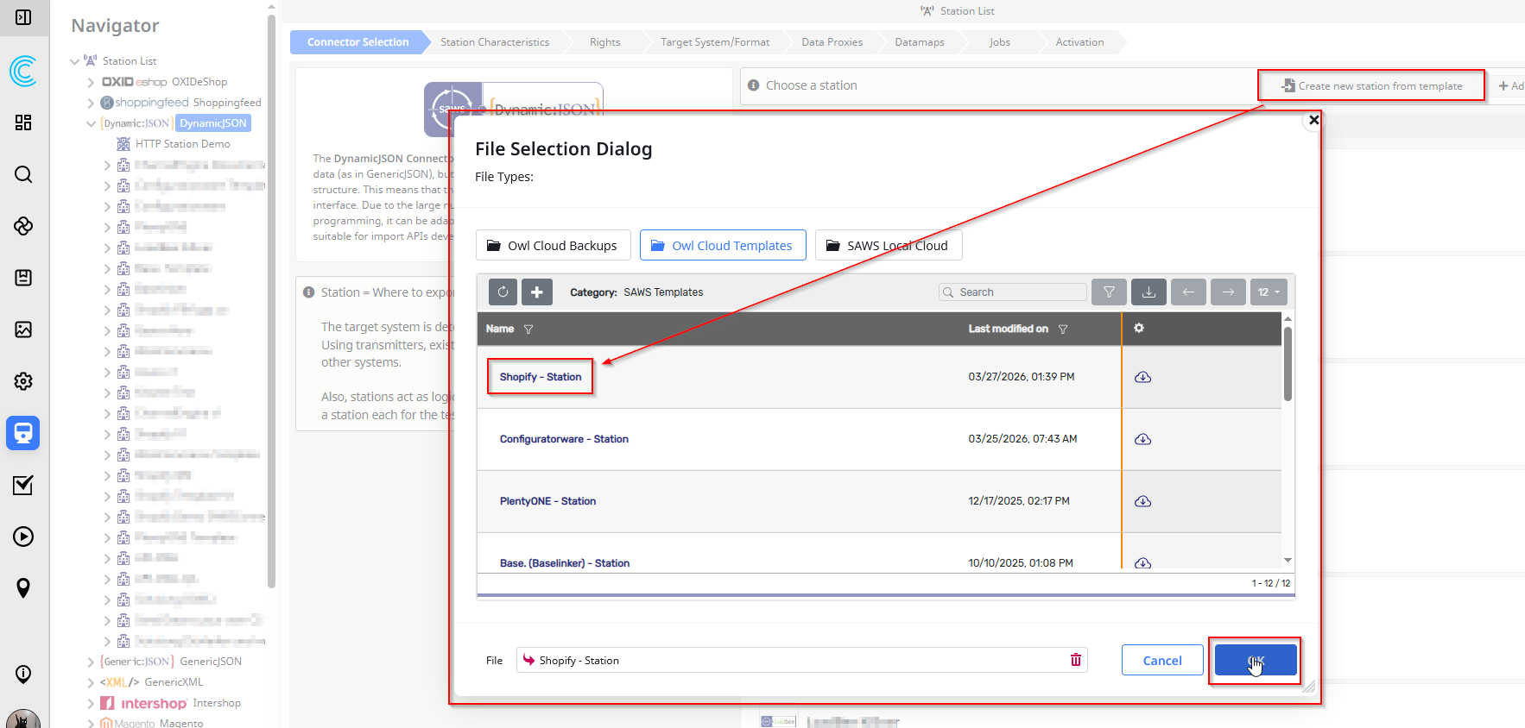
Task: Collapse the DynamicJSON tree node
Action: 91,123
